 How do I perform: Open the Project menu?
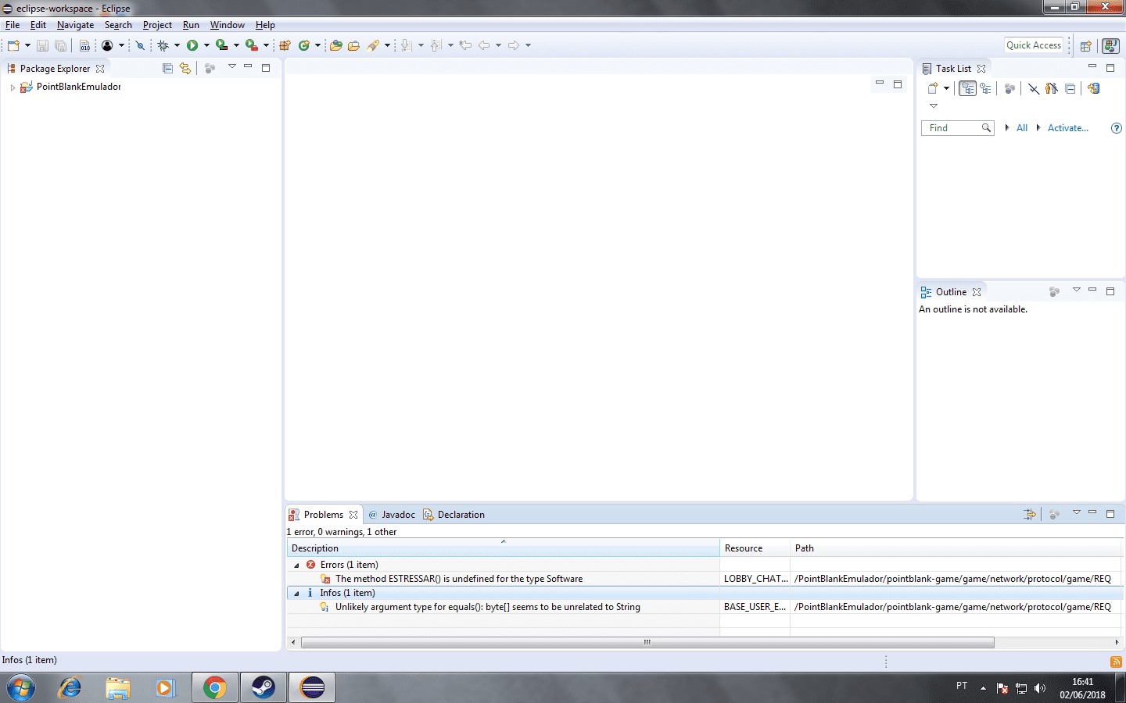click(157, 25)
